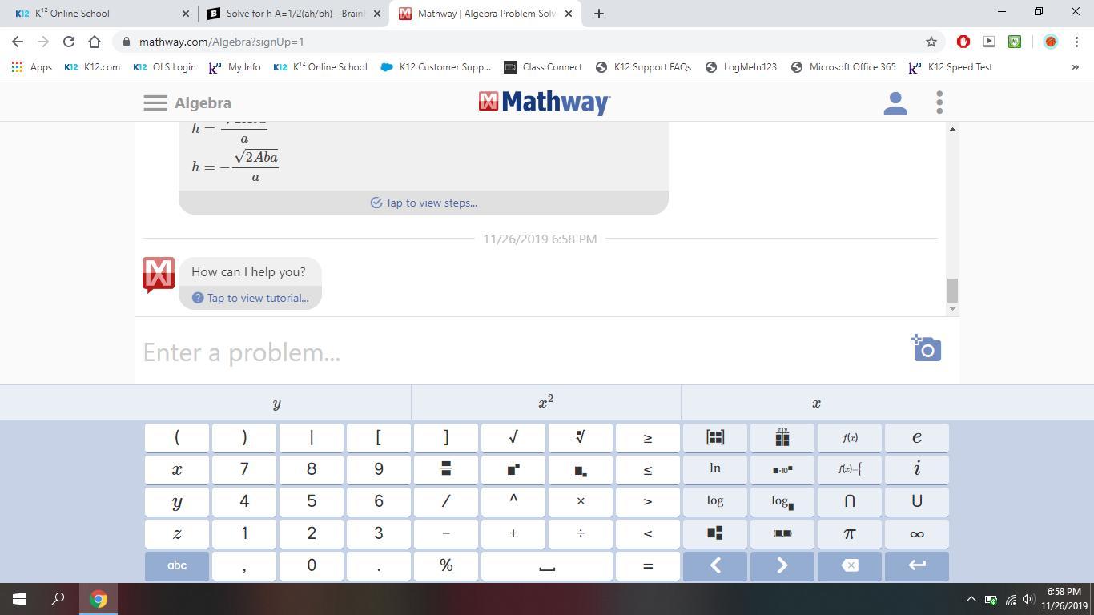Screen dimensions: 1094x615
Task: Click the greater than or equal key
Action: [648, 437]
